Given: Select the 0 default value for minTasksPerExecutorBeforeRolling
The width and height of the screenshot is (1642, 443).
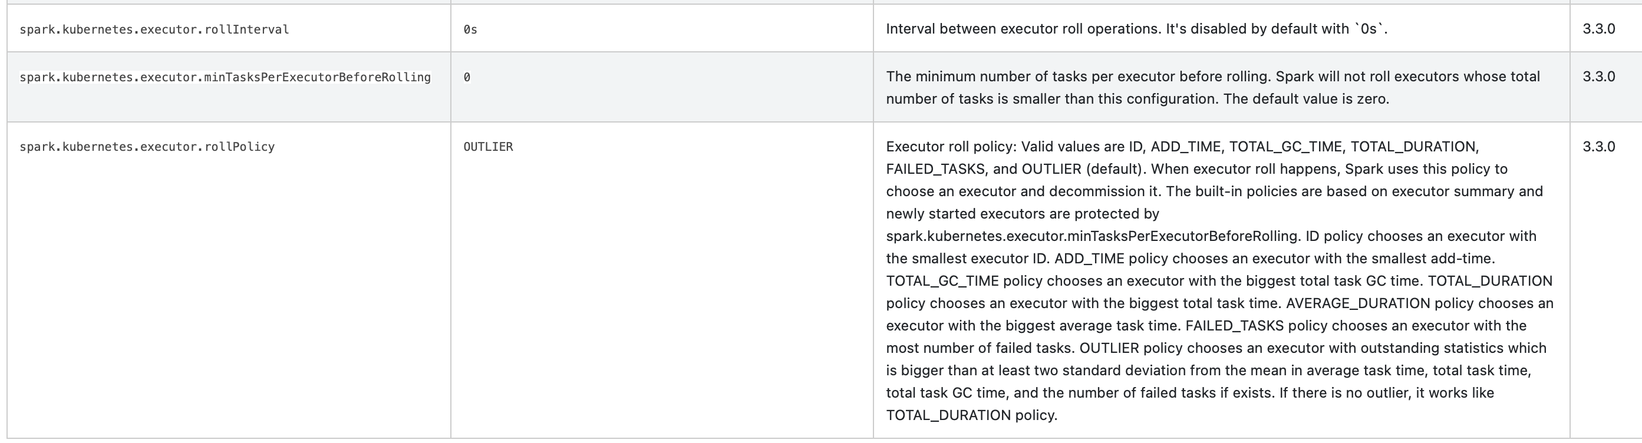Looking at the screenshot, I should [467, 77].
